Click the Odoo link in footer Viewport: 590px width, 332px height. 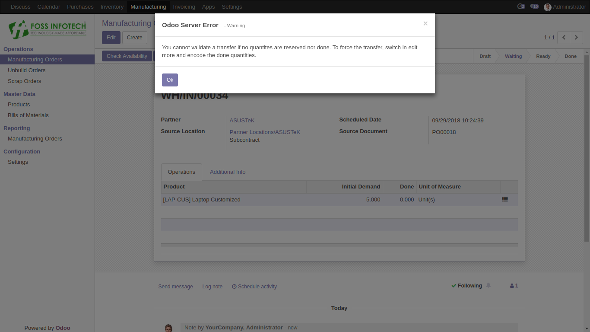(63, 328)
